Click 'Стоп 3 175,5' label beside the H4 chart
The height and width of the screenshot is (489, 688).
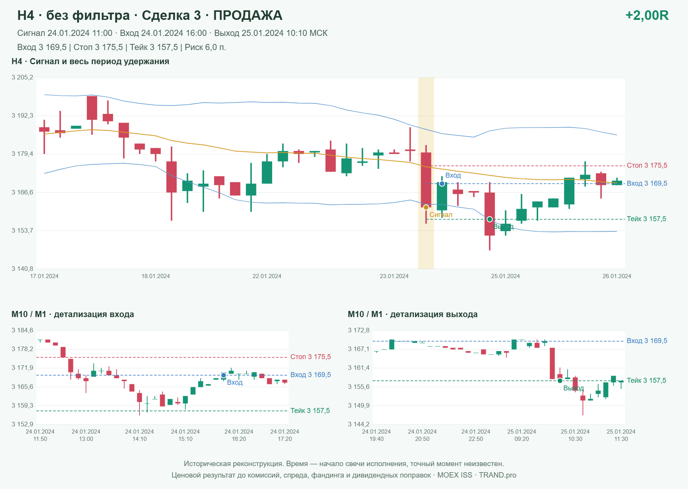point(647,165)
